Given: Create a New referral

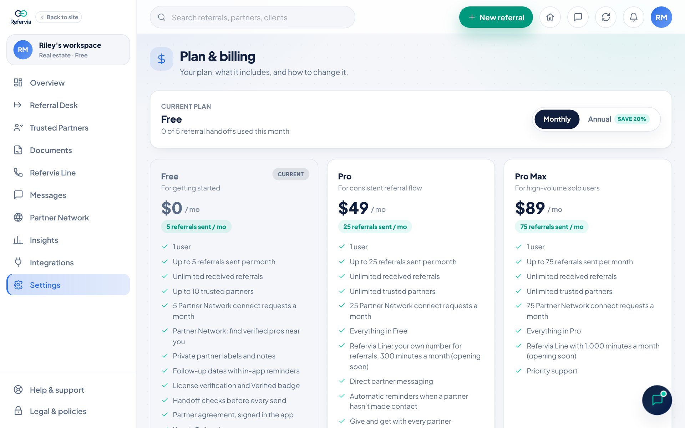Looking at the screenshot, I should [496, 17].
